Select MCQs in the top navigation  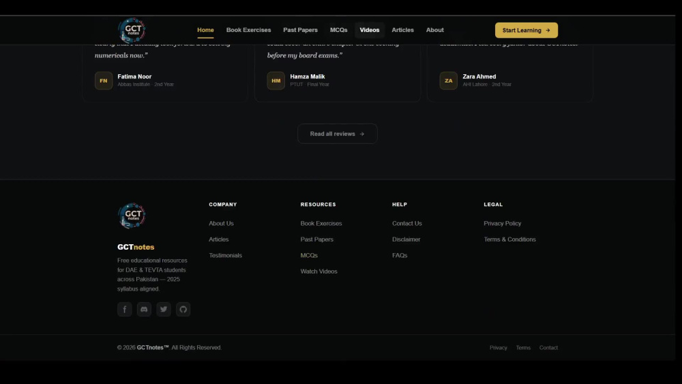(338, 30)
